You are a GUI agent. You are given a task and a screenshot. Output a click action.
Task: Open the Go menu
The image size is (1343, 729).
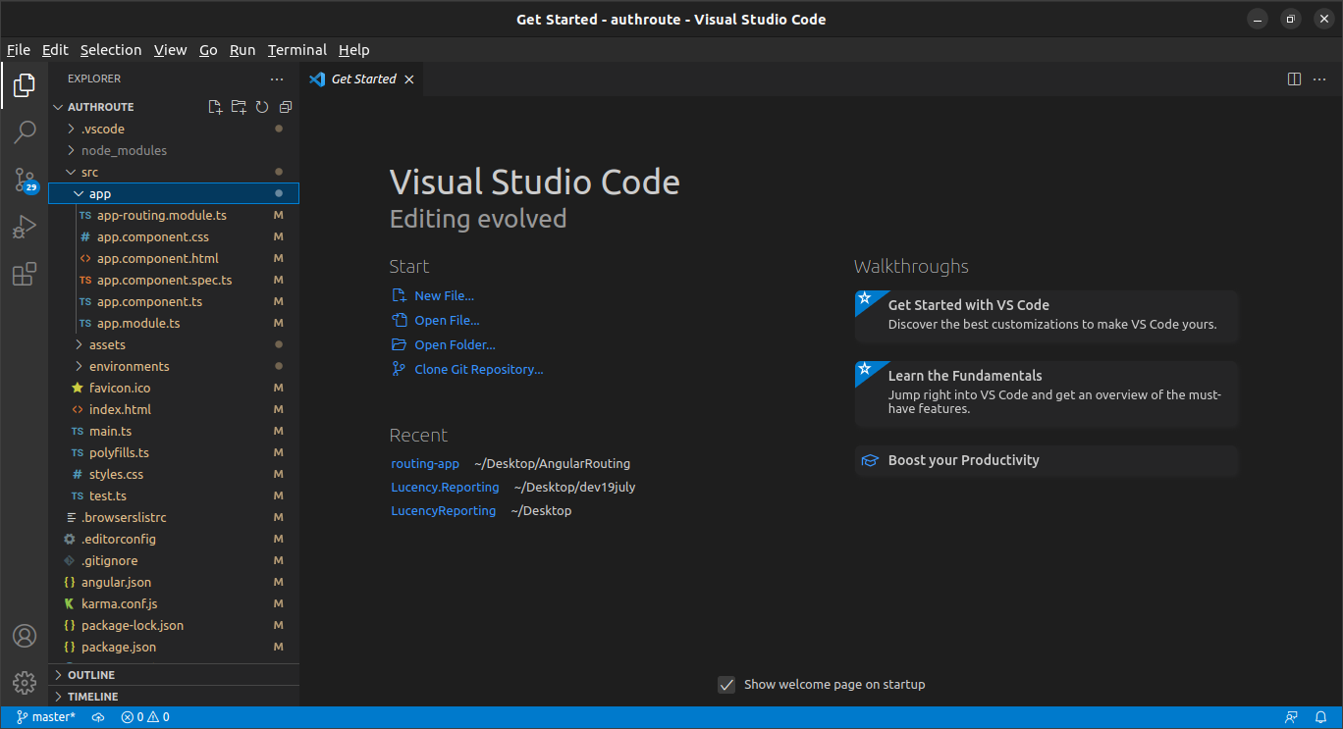point(208,50)
